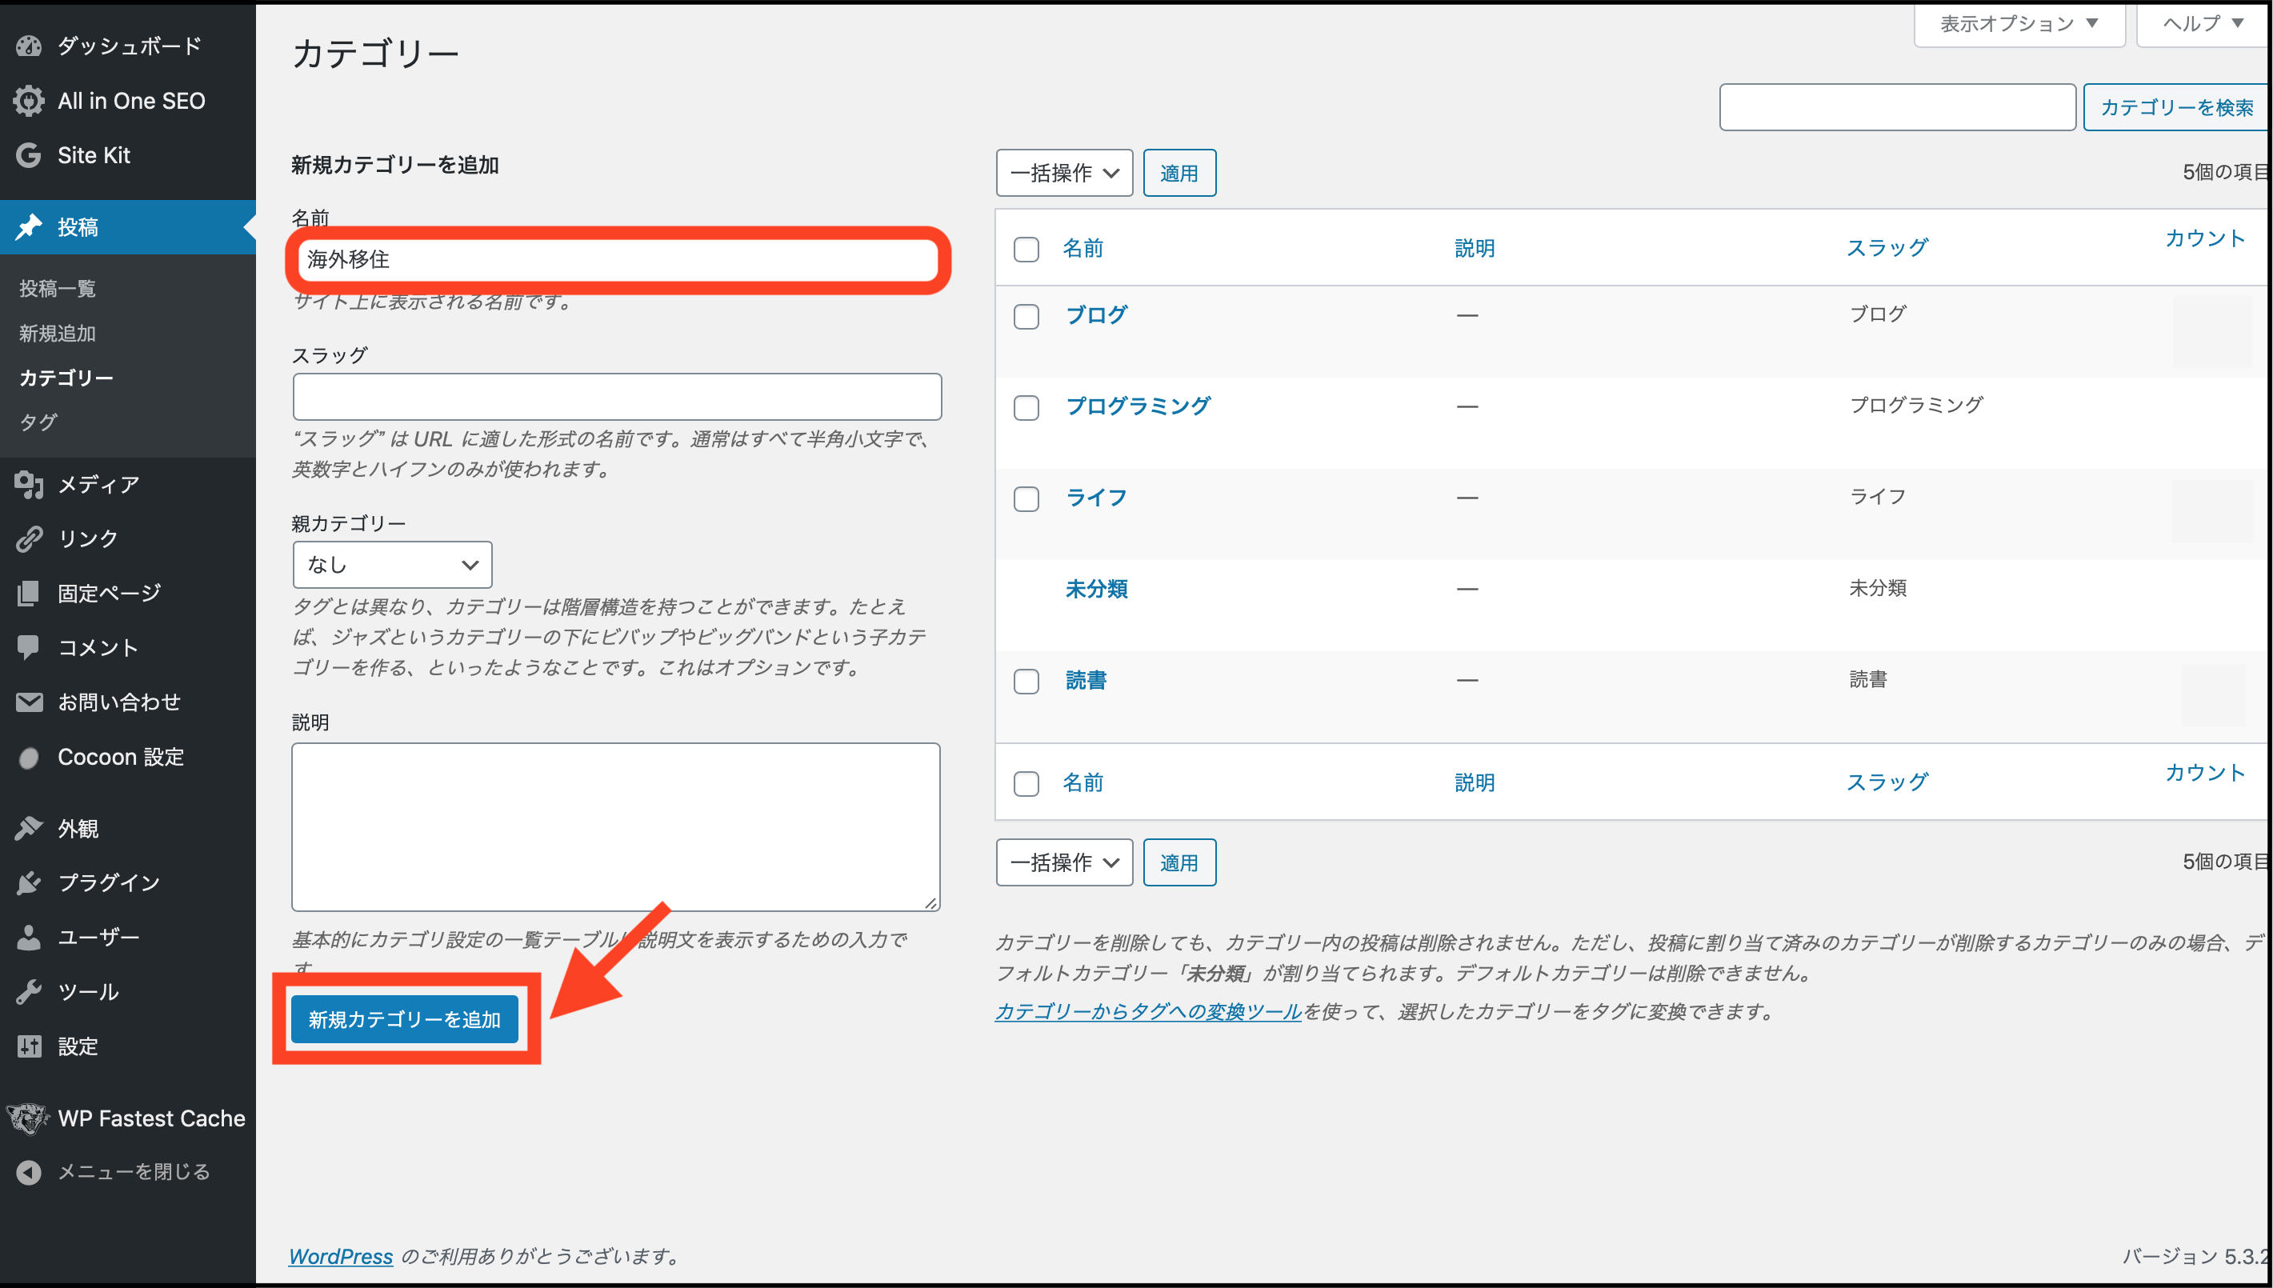Click the お問い合わせ envelope icon
This screenshot has height=1288, width=2273.
pos(28,702)
